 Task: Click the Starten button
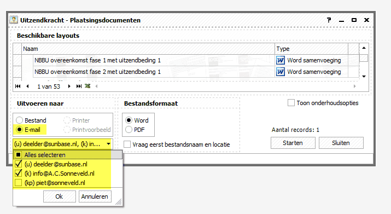[x=293, y=143]
